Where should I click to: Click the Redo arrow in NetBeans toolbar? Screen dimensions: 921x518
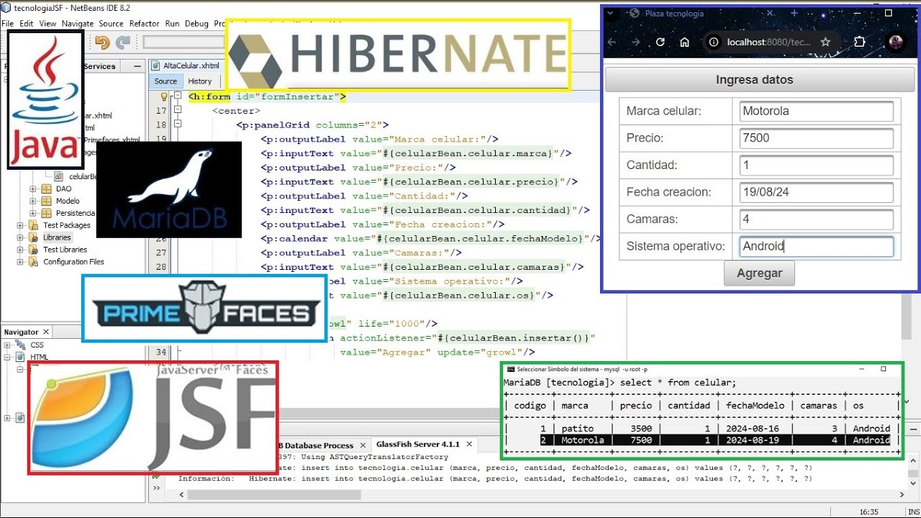coord(123,43)
